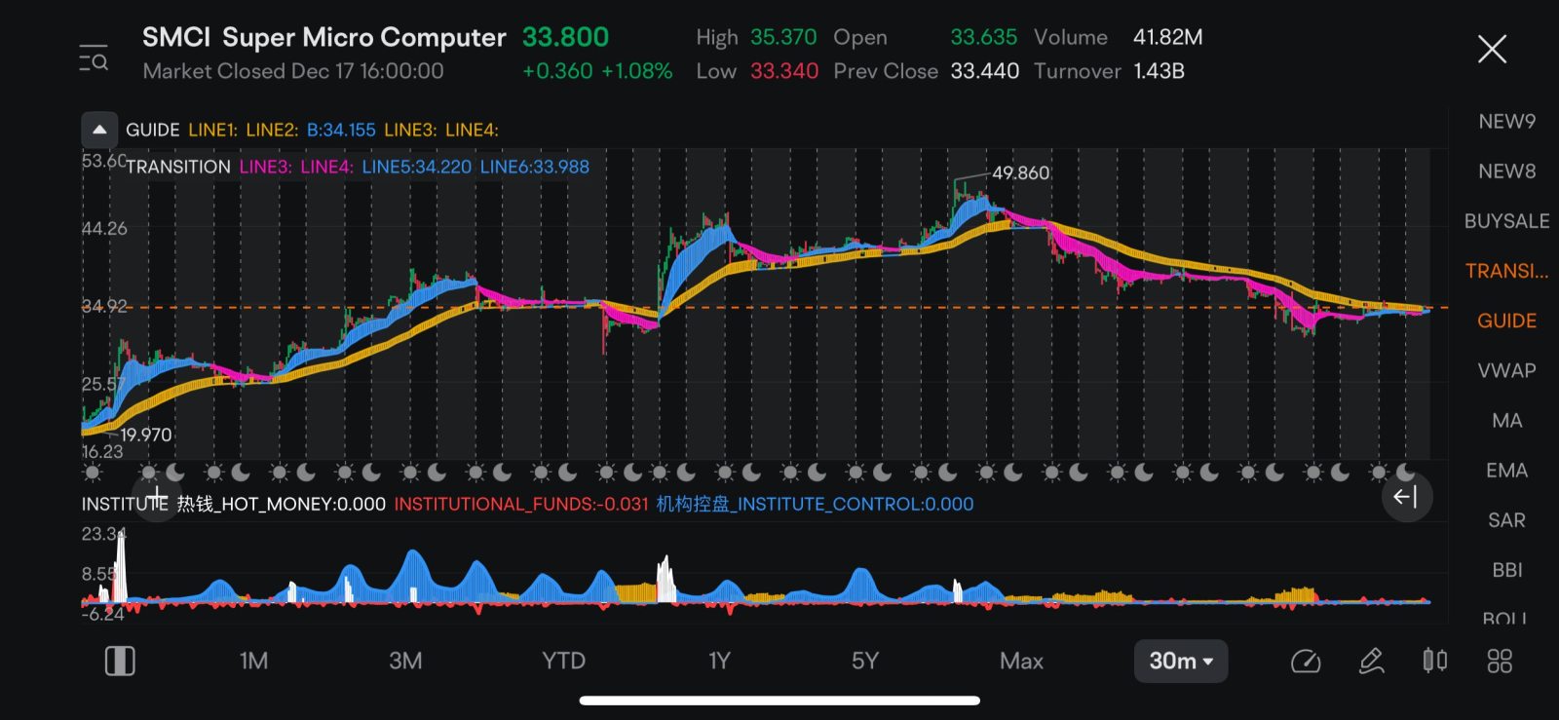Viewport: 1559px width, 720px height.
Task: Click the 热钱_HOT_MONEY:0.000 legend label
Action: coord(281,504)
